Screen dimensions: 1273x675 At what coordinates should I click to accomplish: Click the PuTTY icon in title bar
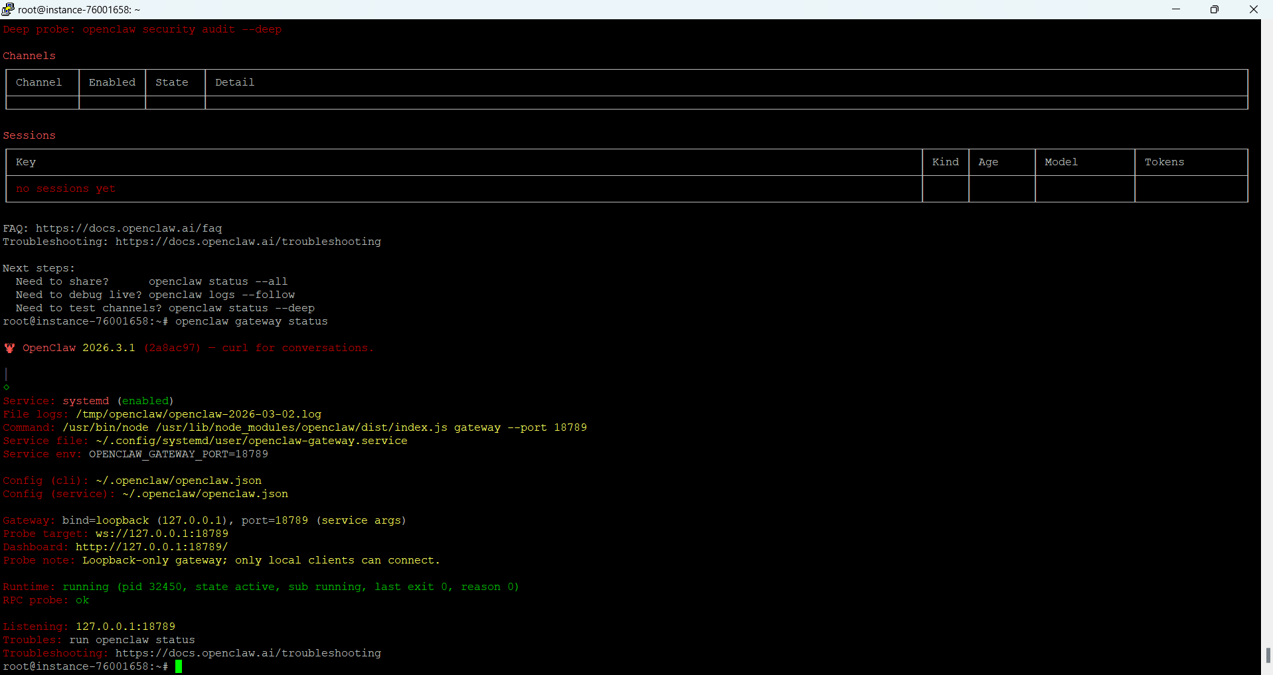tap(8, 9)
